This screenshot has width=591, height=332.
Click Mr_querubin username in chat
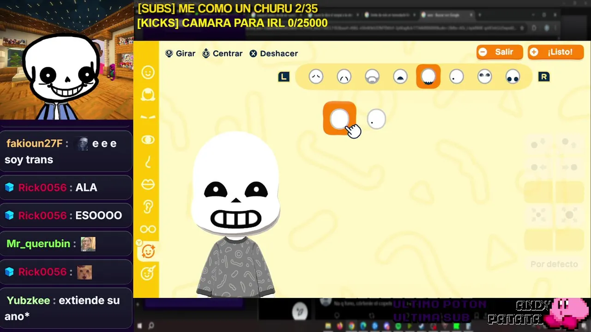[x=38, y=243]
